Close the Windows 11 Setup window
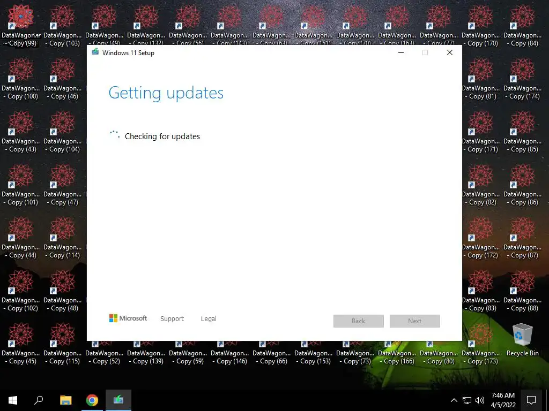This screenshot has height=411, width=549. (450, 53)
